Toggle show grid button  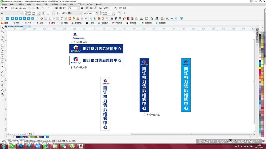tap(91, 8)
